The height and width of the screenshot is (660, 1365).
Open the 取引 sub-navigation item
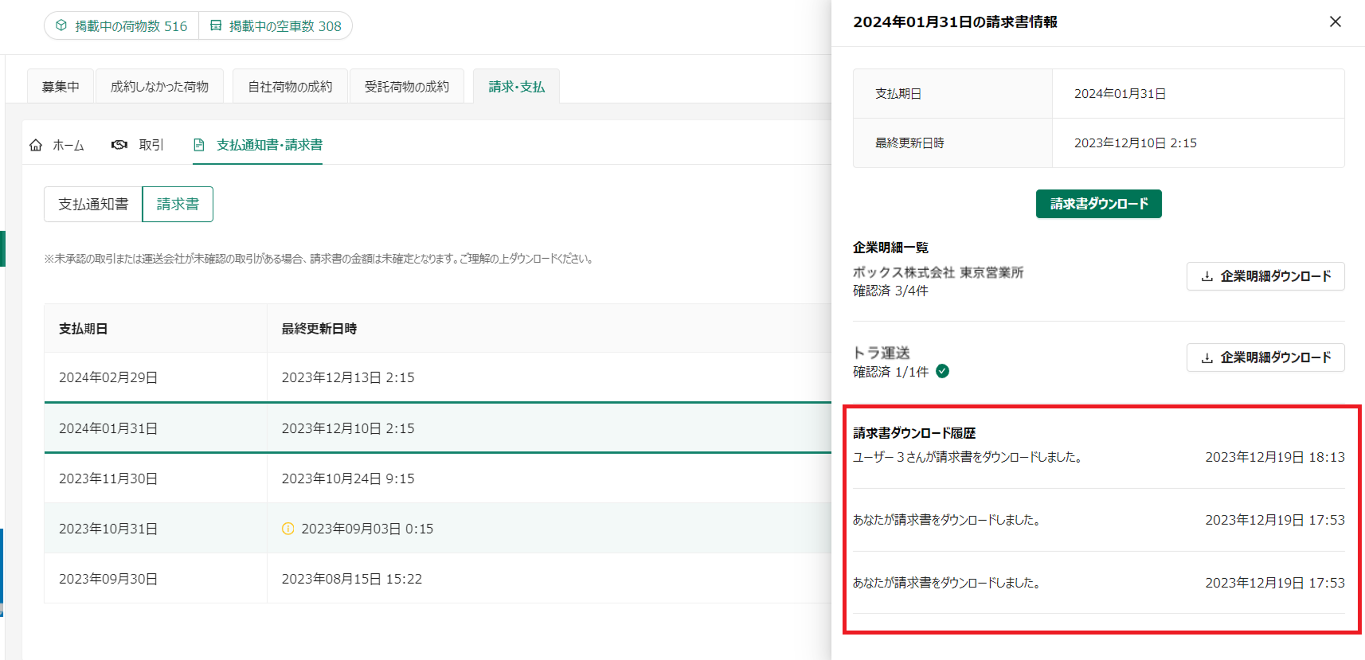[x=137, y=145]
